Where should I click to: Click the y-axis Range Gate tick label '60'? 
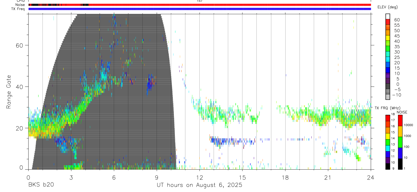[20, 45]
